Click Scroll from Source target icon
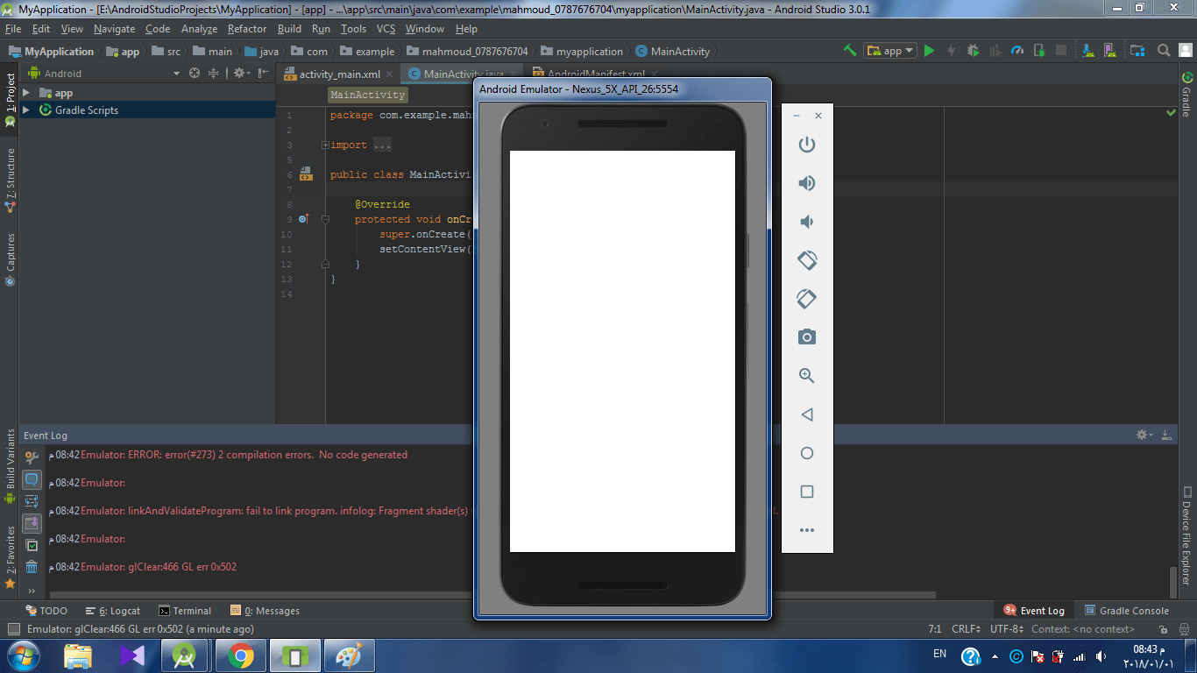 click(195, 74)
